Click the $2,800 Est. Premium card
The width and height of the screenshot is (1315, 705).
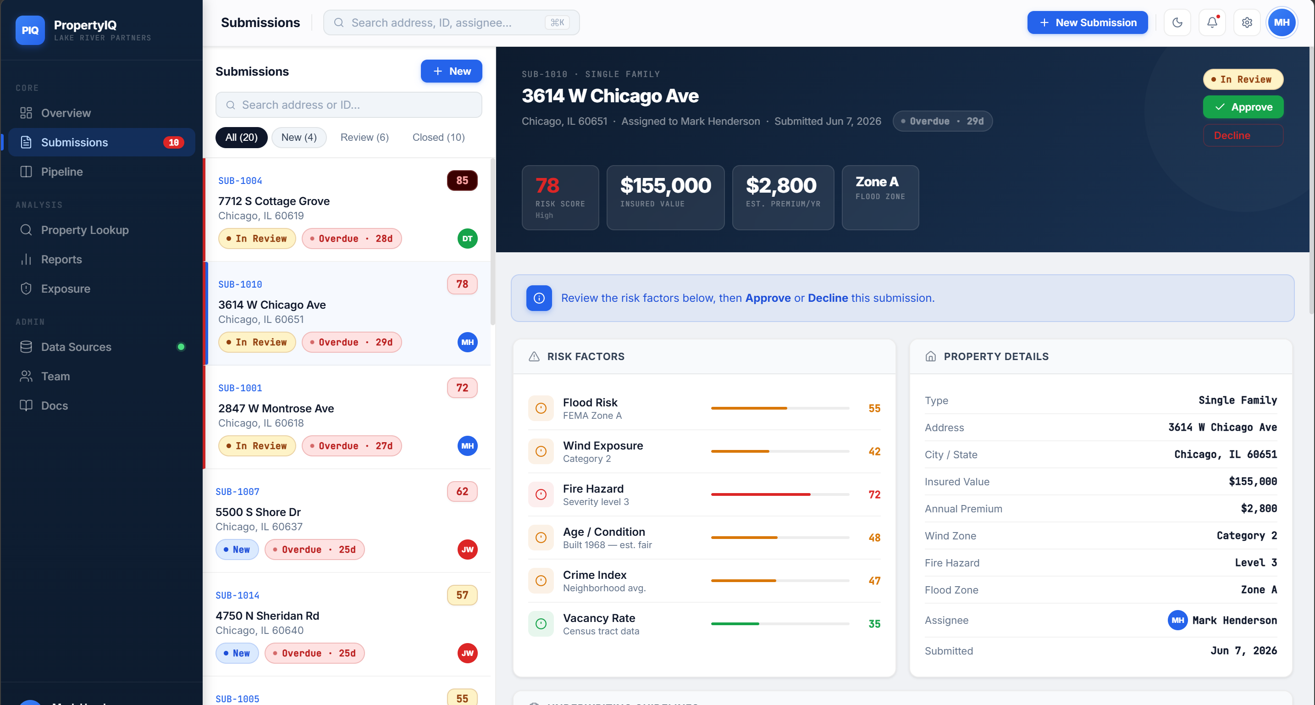pyautogui.click(x=783, y=198)
